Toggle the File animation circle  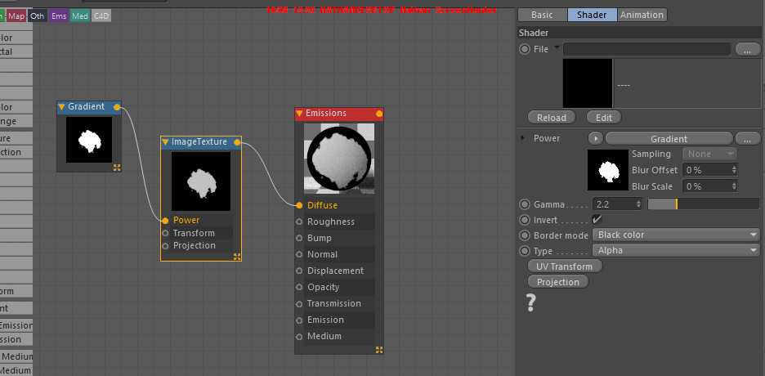[x=525, y=49]
